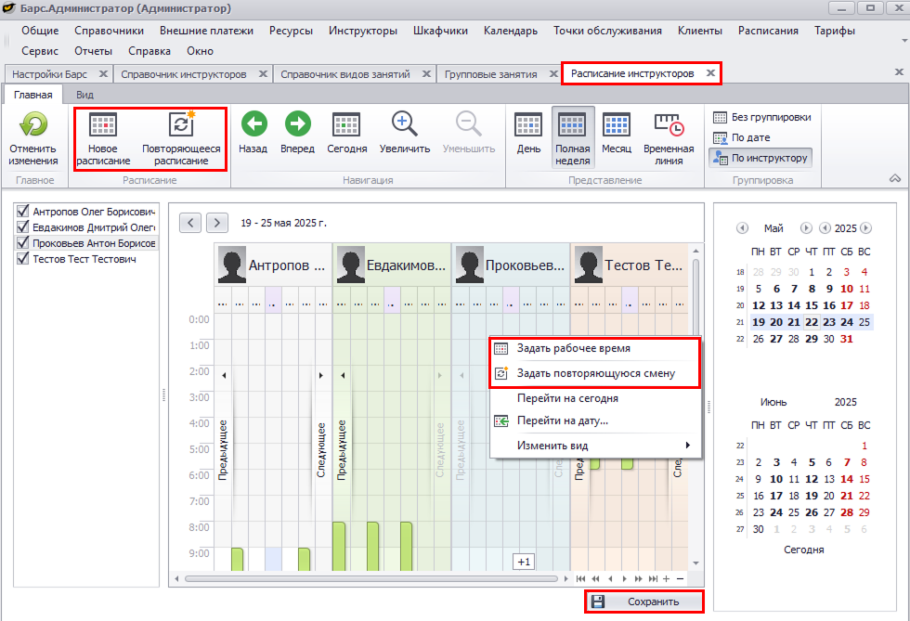Uncheck Тестов Тест Тестович
This screenshot has width=910, height=621.
pyautogui.click(x=22, y=258)
